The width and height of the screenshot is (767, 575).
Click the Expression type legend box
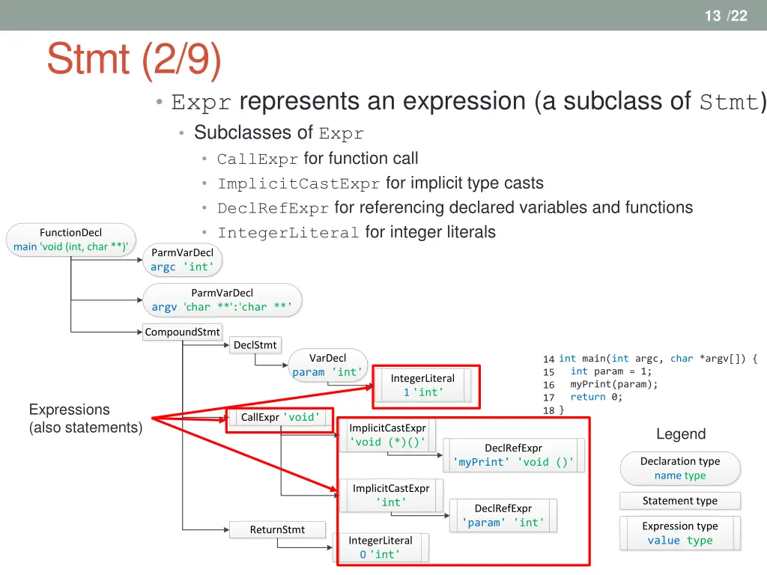680,533
